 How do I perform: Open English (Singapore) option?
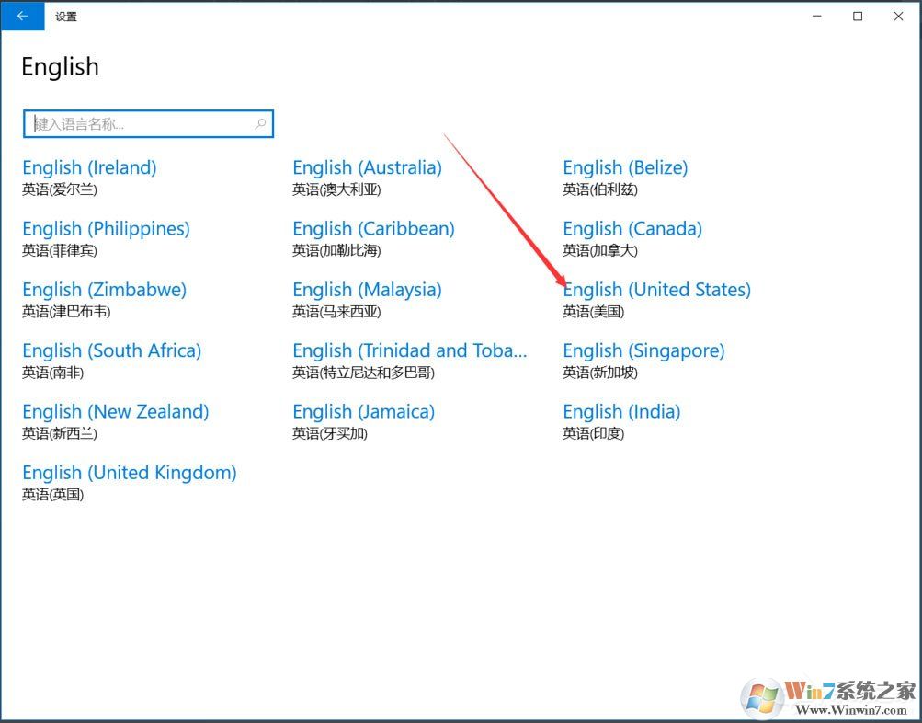pos(643,351)
